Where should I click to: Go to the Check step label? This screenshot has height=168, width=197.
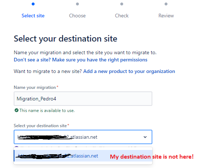(122, 16)
